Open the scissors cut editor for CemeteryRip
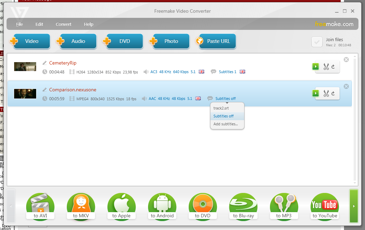 coord(326,67)
